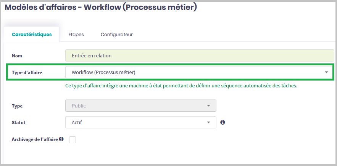Image resolution: width=337 pixels, height=166 pixels.
Task: Toggle the Archivage de l'affaire checkbox
Action: tap(73, 140)
